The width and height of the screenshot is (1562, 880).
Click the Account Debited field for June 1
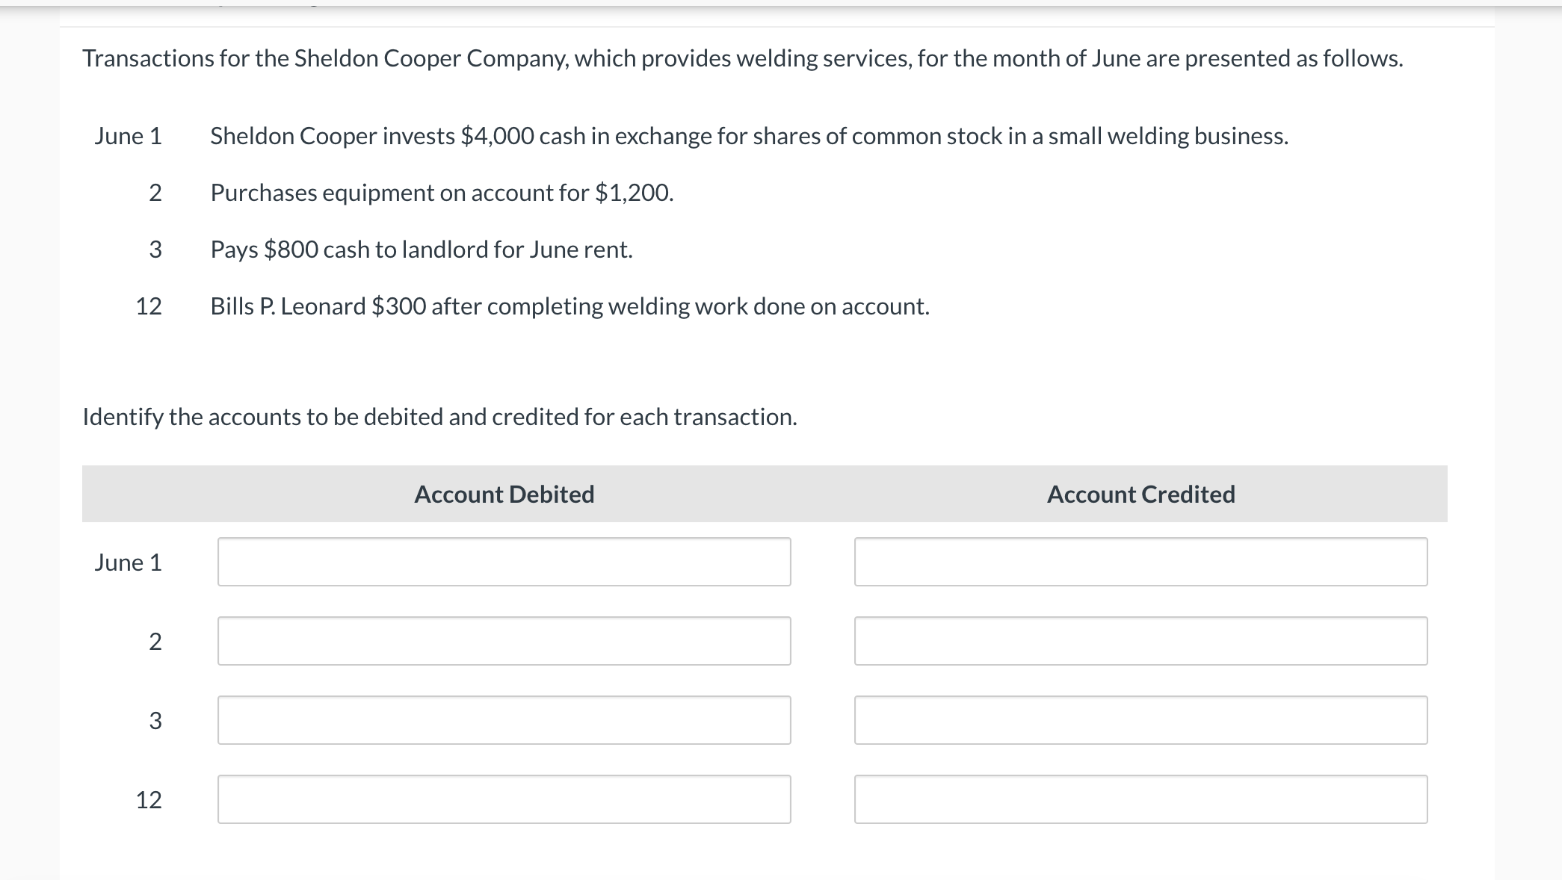504,562
